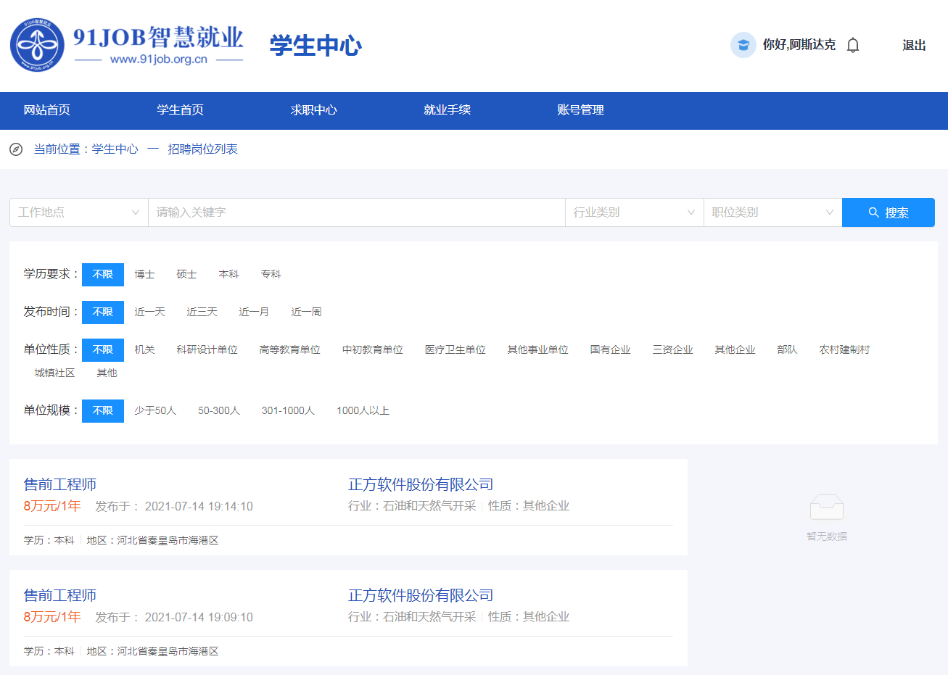Filter company size 1000人以上

363,411
